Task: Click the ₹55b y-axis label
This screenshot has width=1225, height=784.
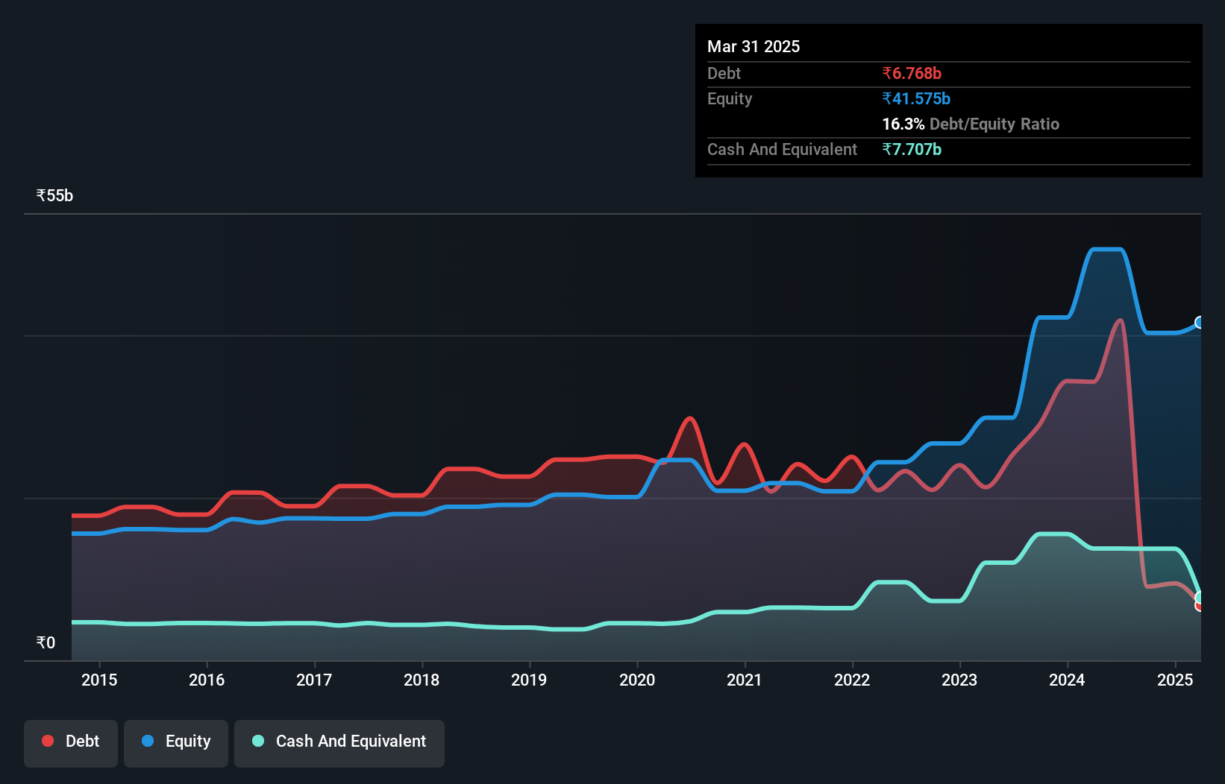Action: pos(54,195)
